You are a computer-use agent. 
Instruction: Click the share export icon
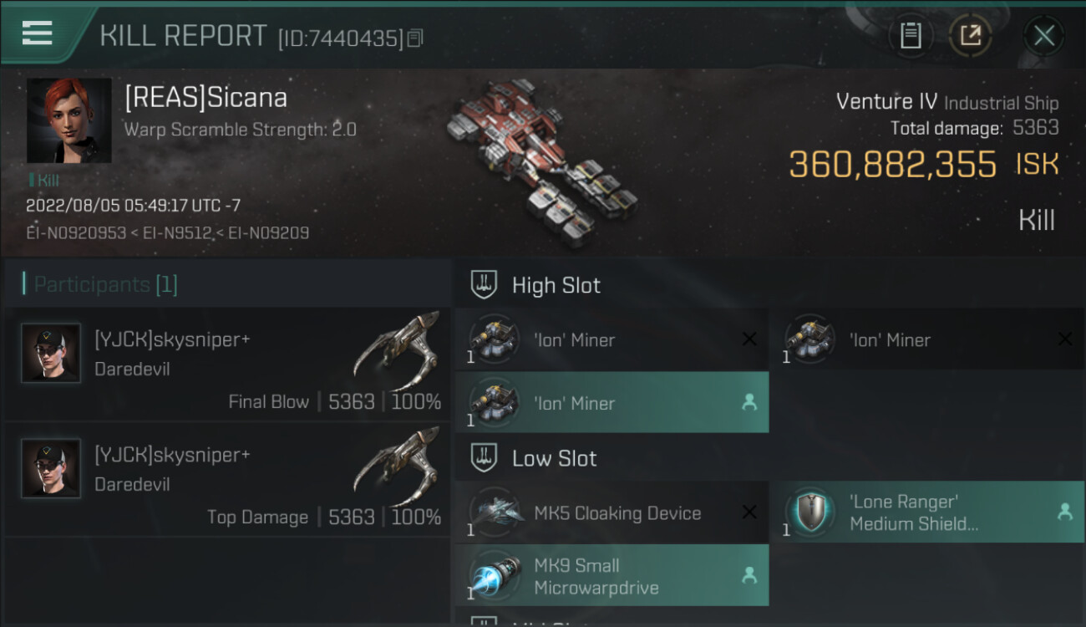(970, 36)
